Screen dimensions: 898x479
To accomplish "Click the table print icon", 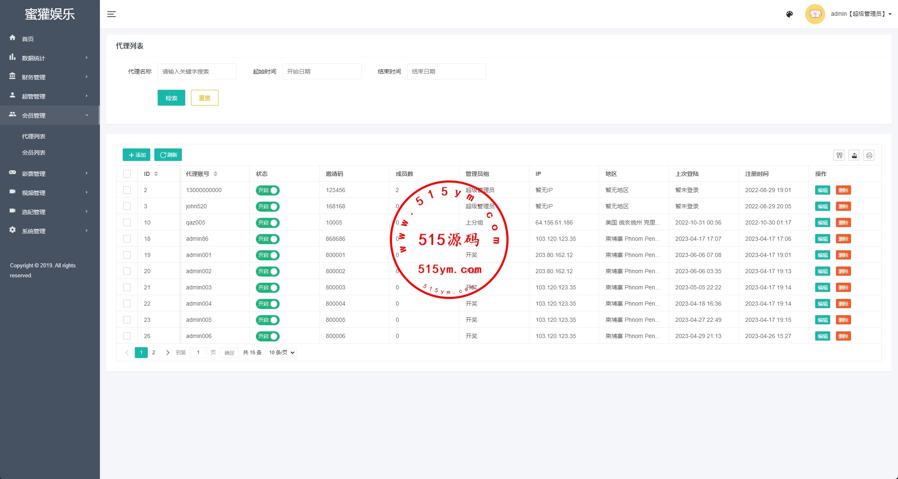I will pos(869,155).
